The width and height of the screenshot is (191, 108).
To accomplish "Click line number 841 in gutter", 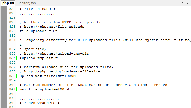I will pyautogui.click(x=12, y=89).
